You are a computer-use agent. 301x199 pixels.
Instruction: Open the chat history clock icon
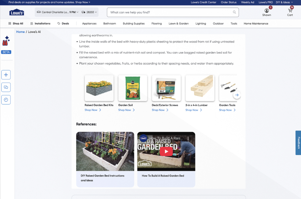coord(6,100)
